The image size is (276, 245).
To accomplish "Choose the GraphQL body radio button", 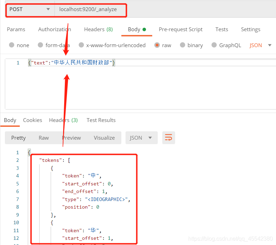I will tap(214, 45).
